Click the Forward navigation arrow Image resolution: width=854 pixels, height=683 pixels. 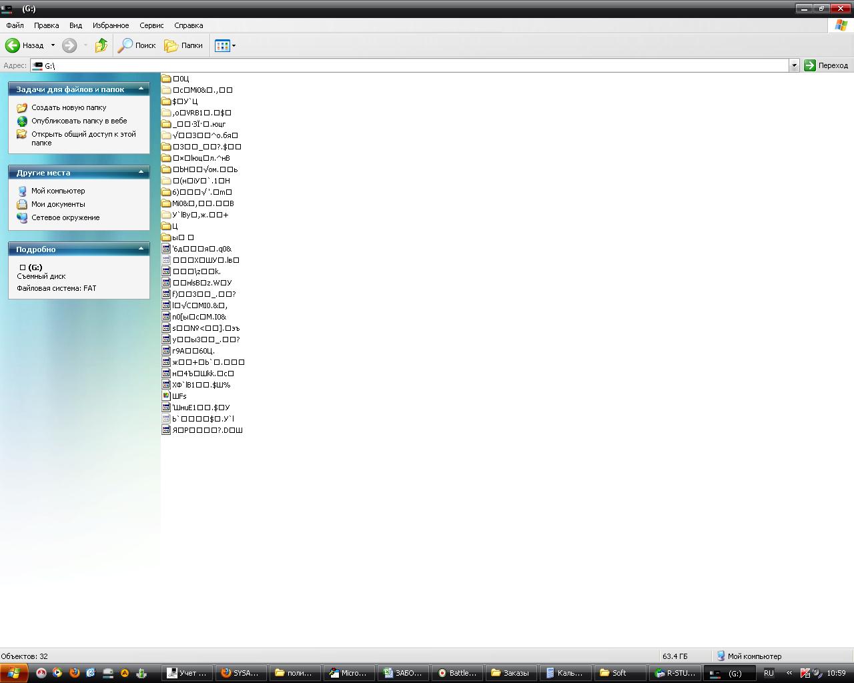pos(69,45)
